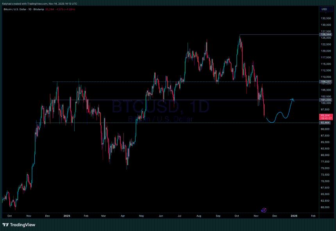336x231 pixels.
Task: Click the Jul label on time axis
Action: coord(179,215)
